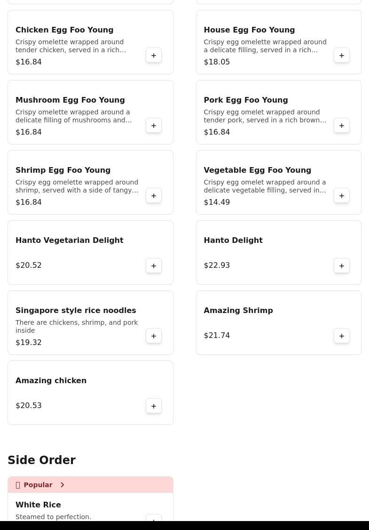
Task: Add Hanto Vegetarian Delight to cart
Action: (x=154, y=266)
